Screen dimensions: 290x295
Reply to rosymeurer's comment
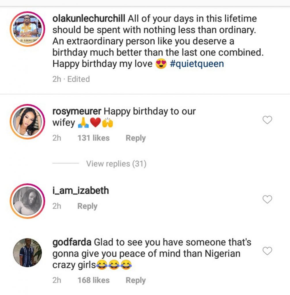coord(136,138)
